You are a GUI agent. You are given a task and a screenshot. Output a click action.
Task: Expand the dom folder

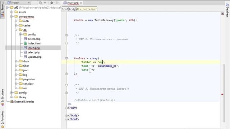pyautogui.click(x=16, y=61)
